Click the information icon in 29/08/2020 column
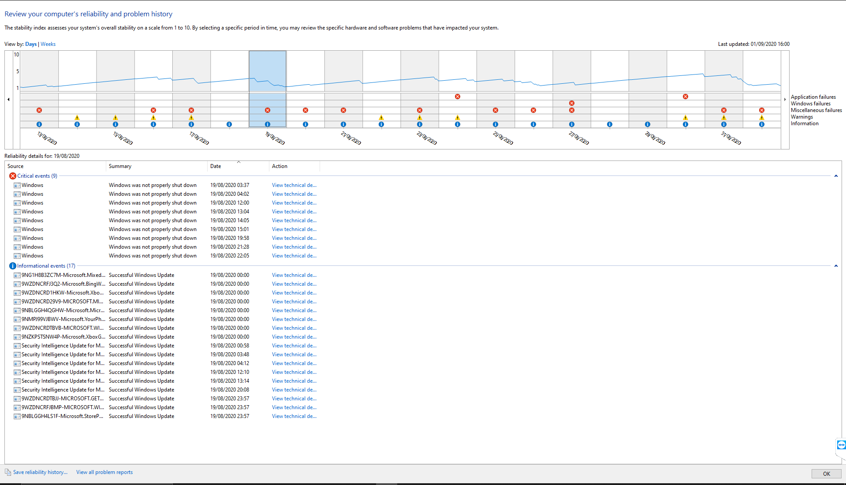This screenshot has width=846, height=485. coord(648,124)
